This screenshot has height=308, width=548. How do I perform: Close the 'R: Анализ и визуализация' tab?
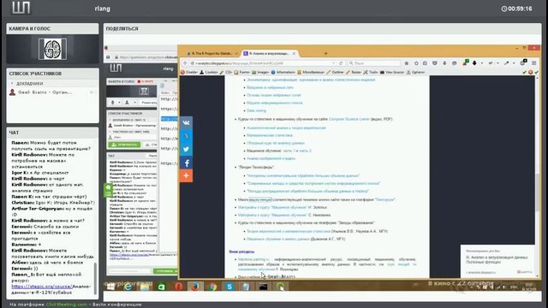294,53
